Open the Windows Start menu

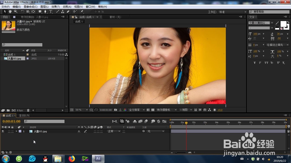[6, 159]
